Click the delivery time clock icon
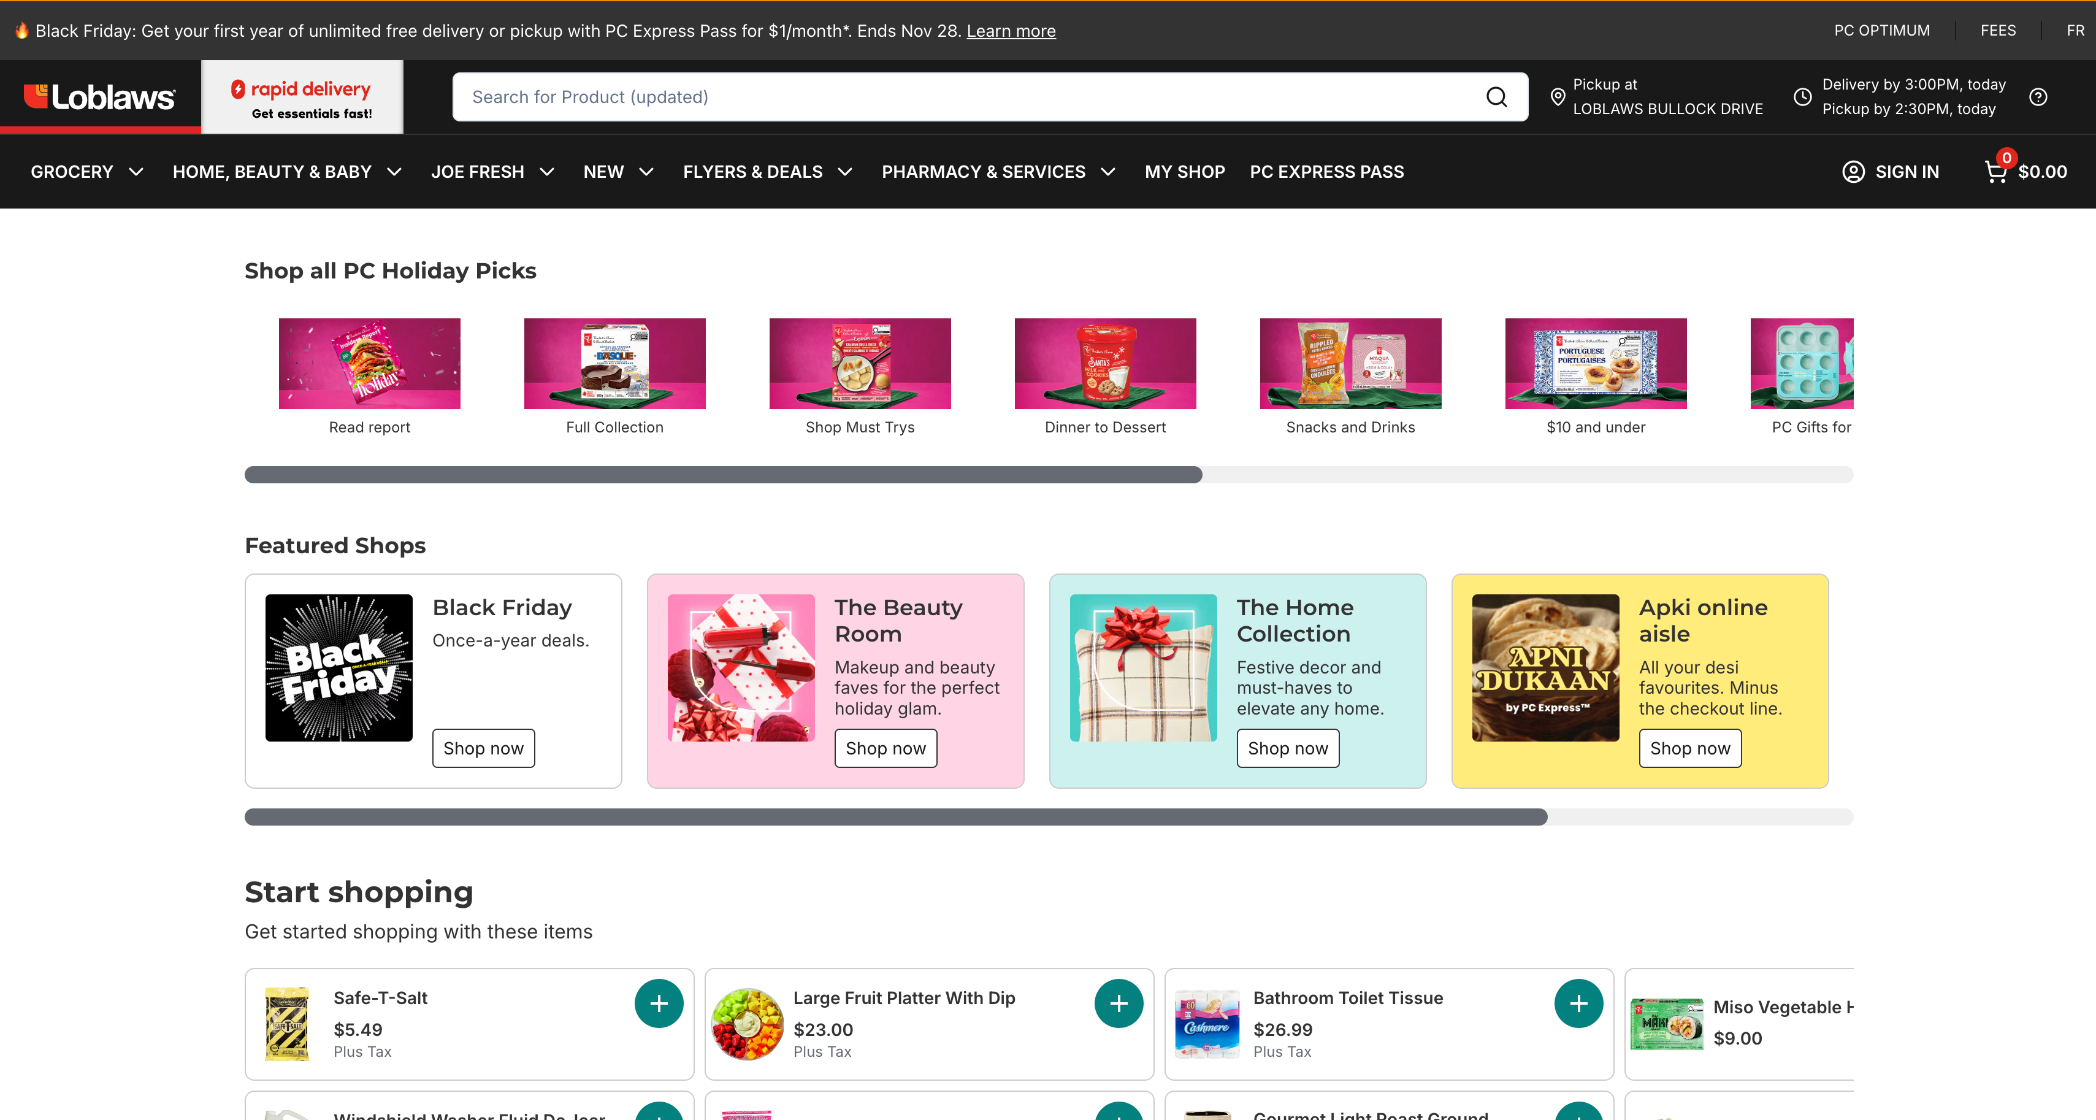This screenshot has width=2096, height=1120. [x=1803, y=97]
